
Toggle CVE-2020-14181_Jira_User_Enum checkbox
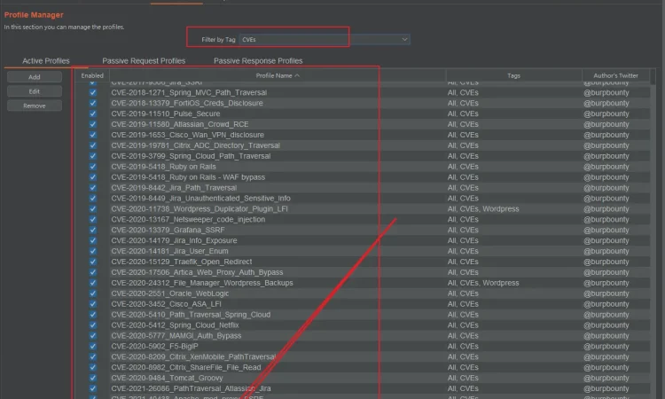coord(93,251)
